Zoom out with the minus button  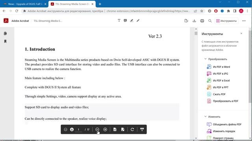97,129
